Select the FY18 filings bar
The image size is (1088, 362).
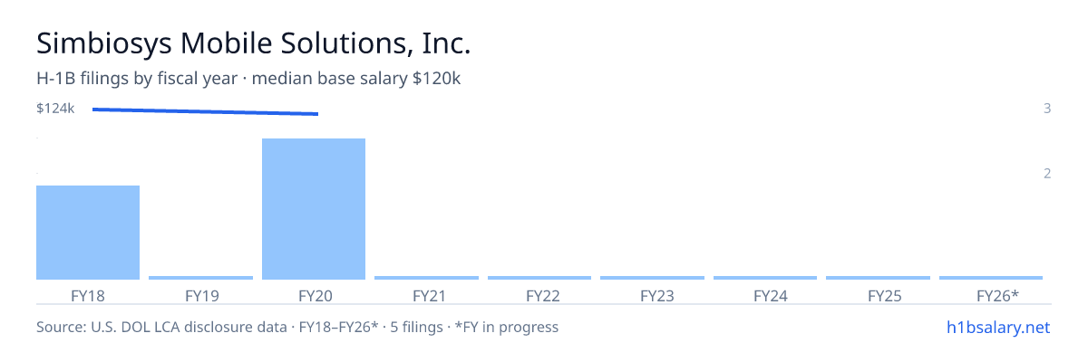click(x=88, y=233)
